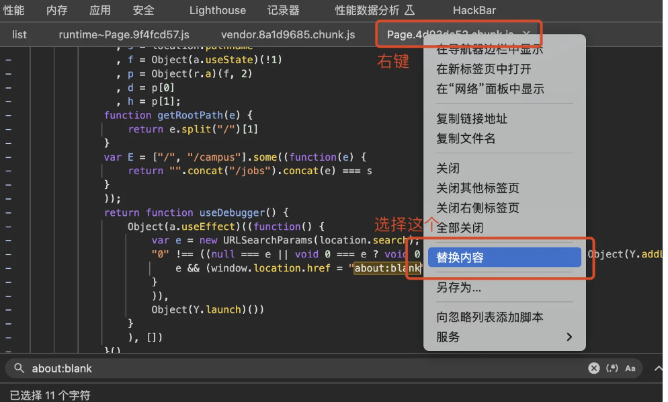Open the HackBar panel tab
668x402 pixels.
476,11
